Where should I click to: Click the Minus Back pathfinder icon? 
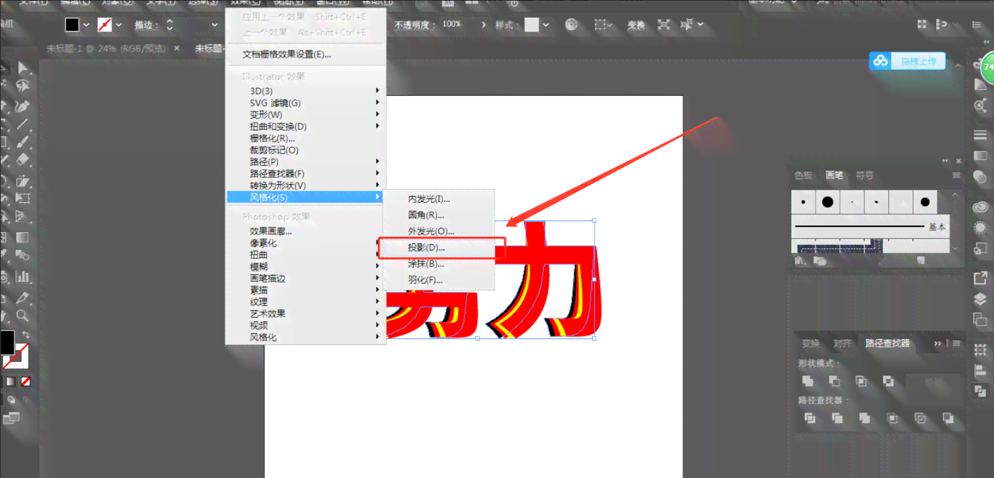[x=948, y=418]
